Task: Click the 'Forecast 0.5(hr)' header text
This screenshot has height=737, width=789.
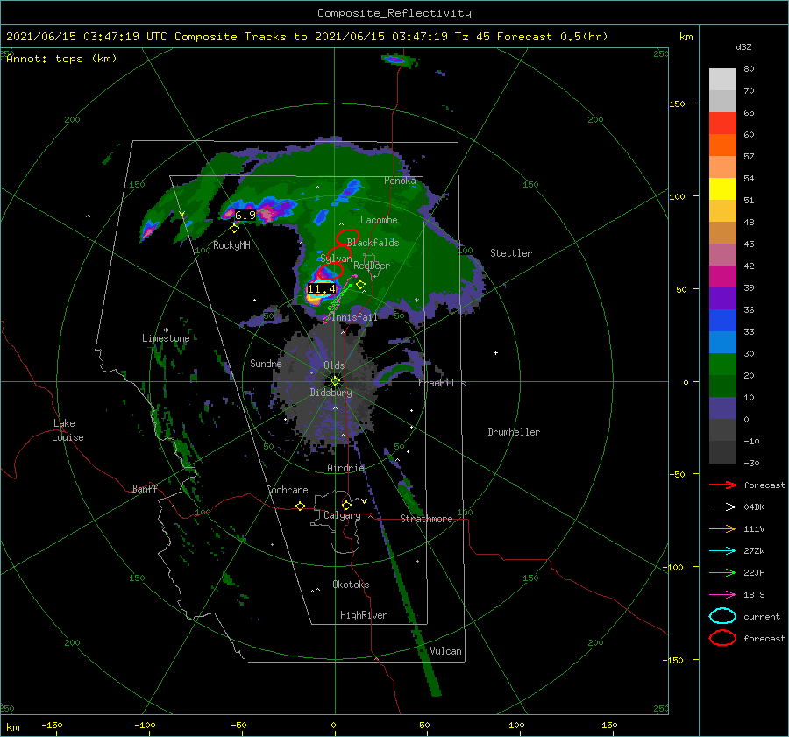Action: (552, 37)
